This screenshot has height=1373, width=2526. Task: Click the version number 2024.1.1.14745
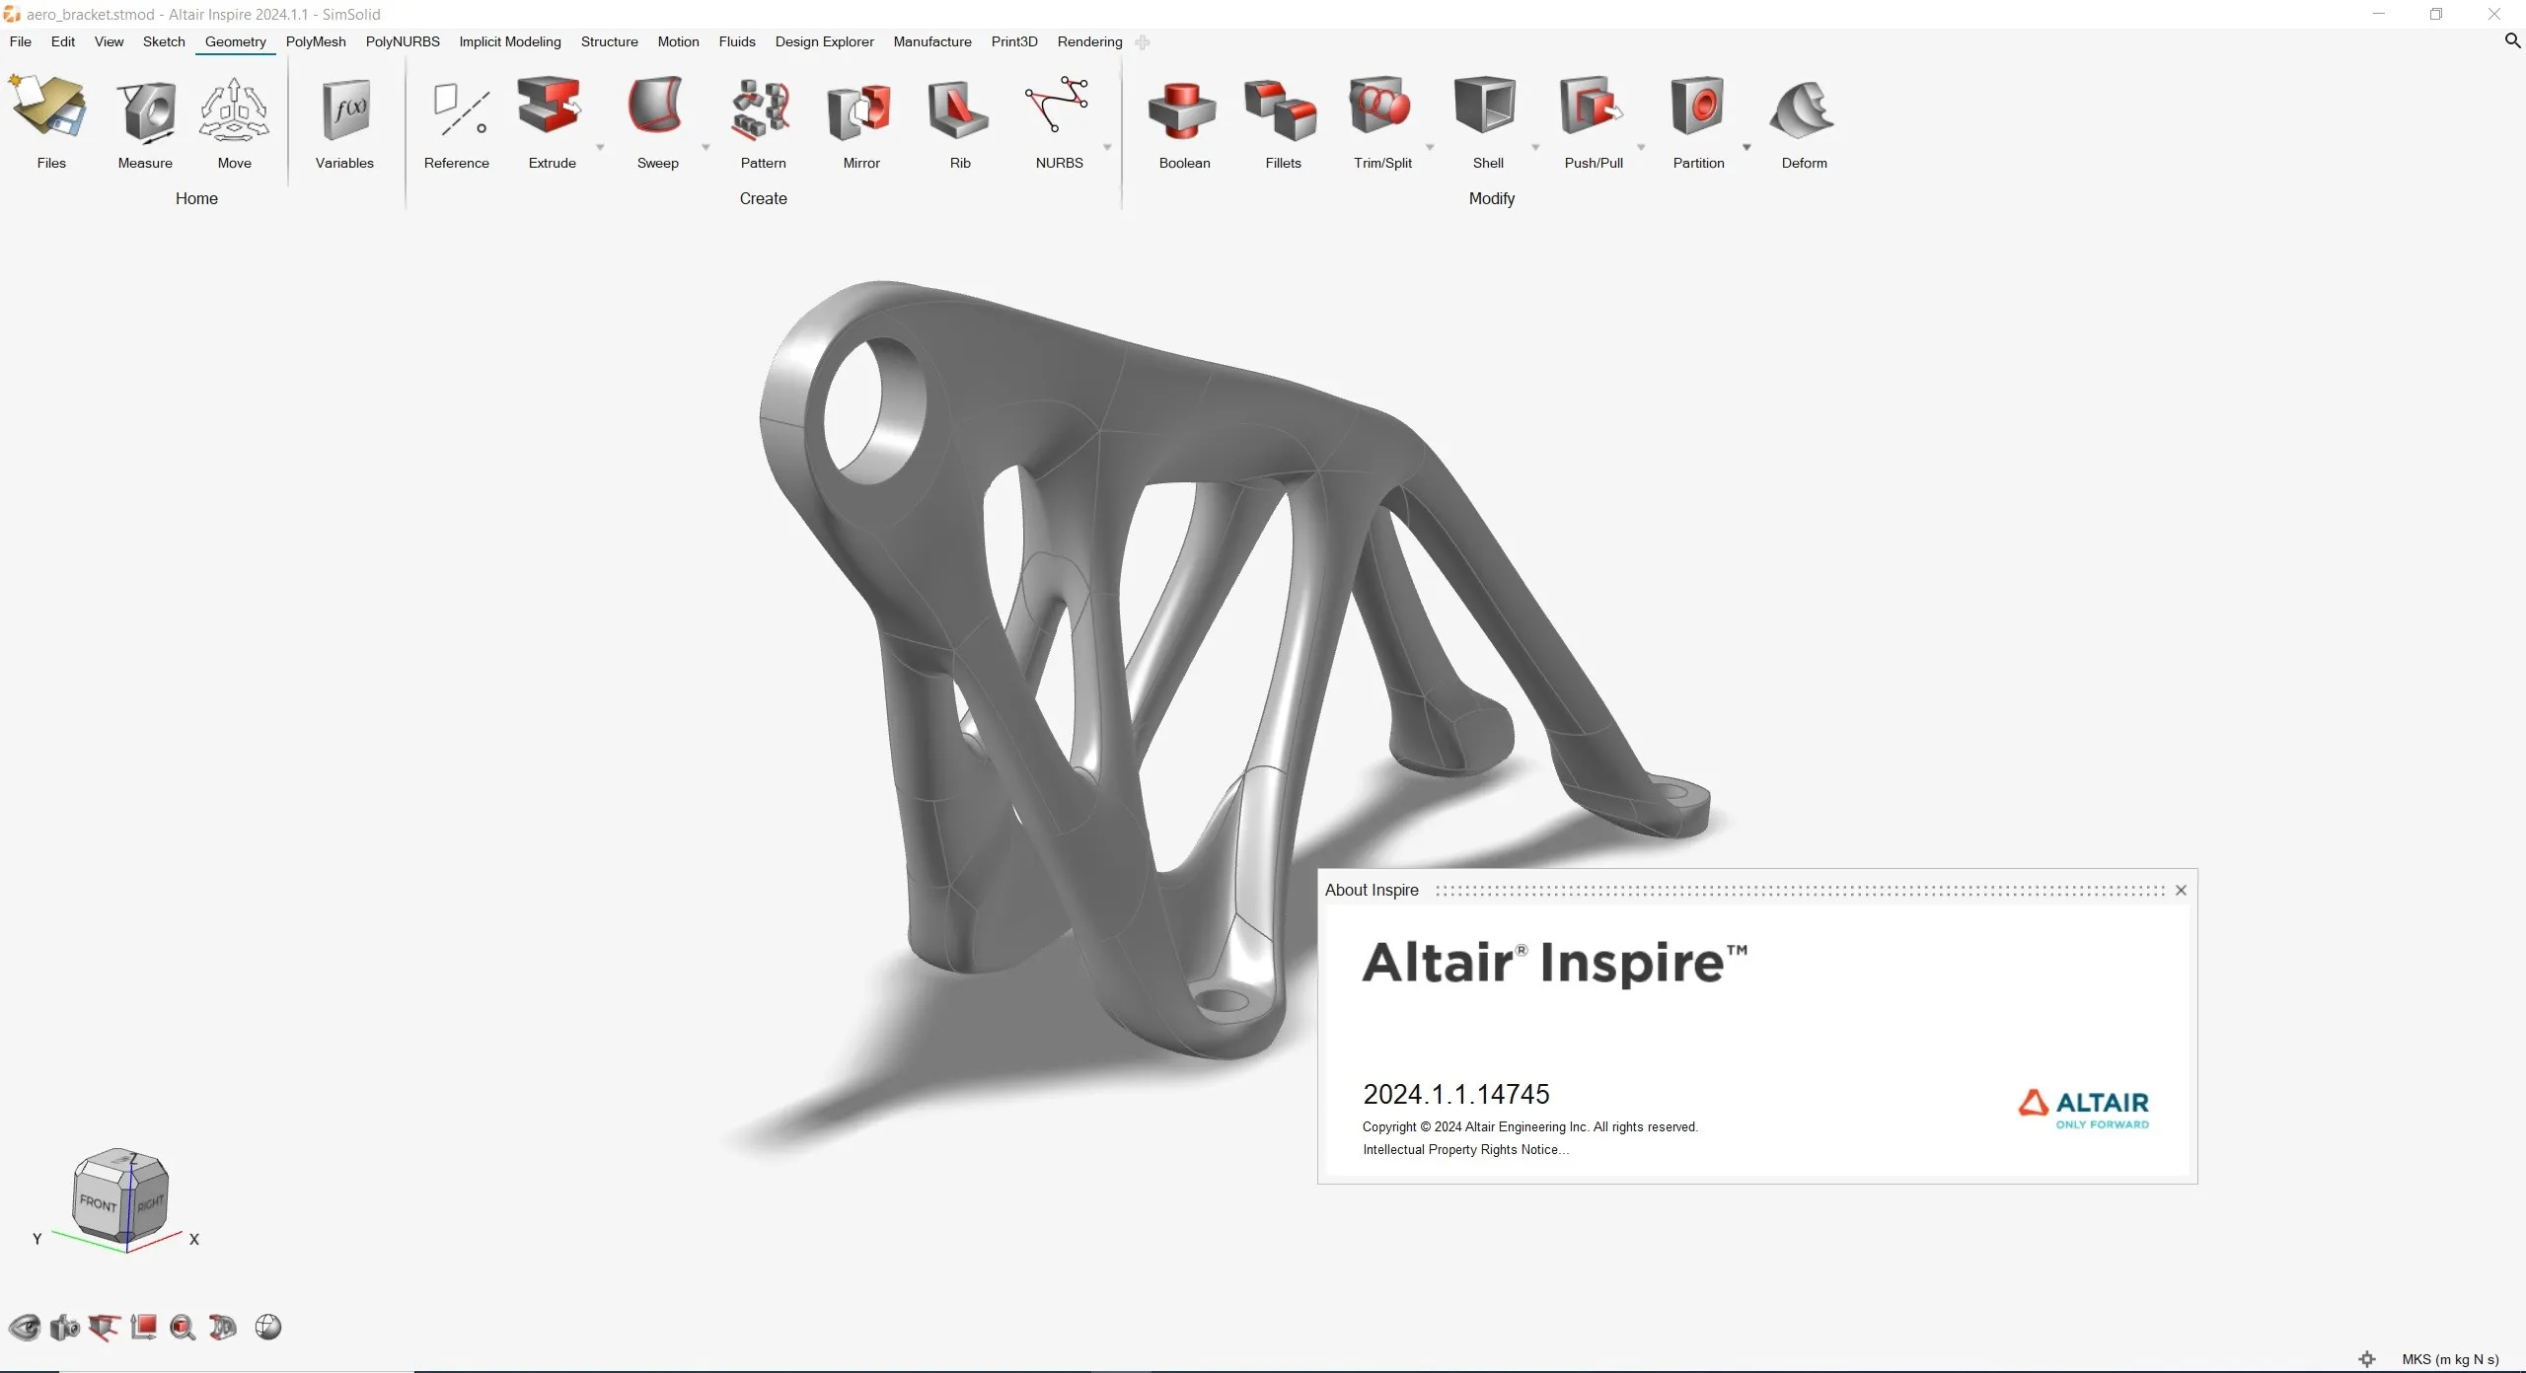click(1455, 1094)
